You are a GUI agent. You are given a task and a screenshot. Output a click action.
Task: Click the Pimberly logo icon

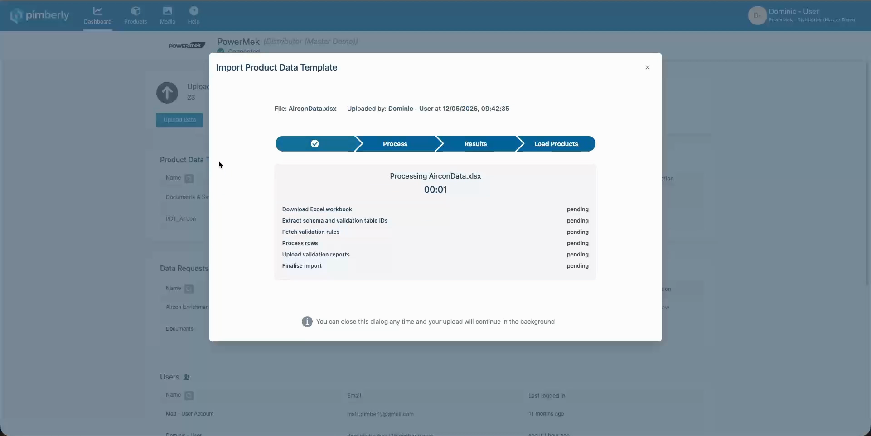tap(16, 16)
